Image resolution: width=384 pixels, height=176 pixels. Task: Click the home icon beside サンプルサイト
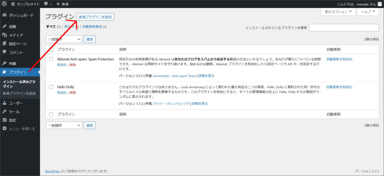click(13, 4)
